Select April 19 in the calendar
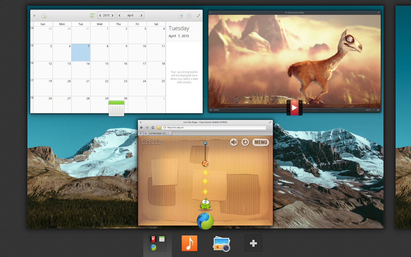 pos(43,87)
